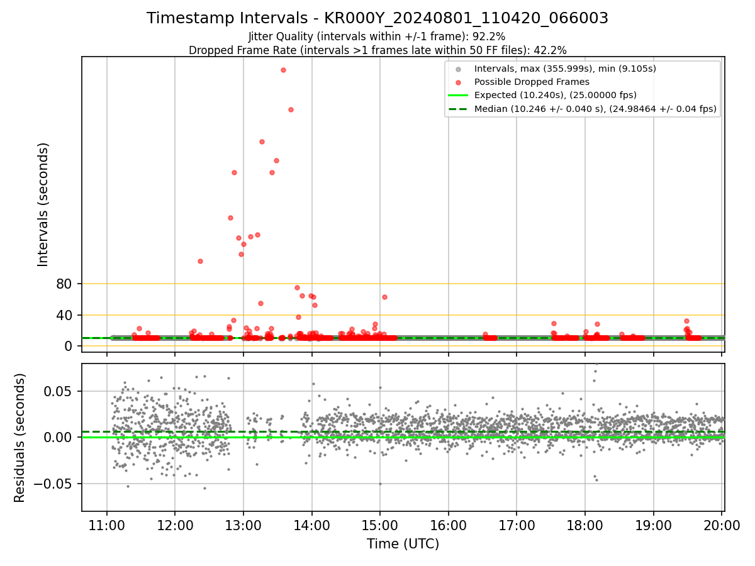Click legend entry starting 'Median (10.246 +/- 0.040 s)'
This screenshot has height=566, width=755.
tap(595, 109)
